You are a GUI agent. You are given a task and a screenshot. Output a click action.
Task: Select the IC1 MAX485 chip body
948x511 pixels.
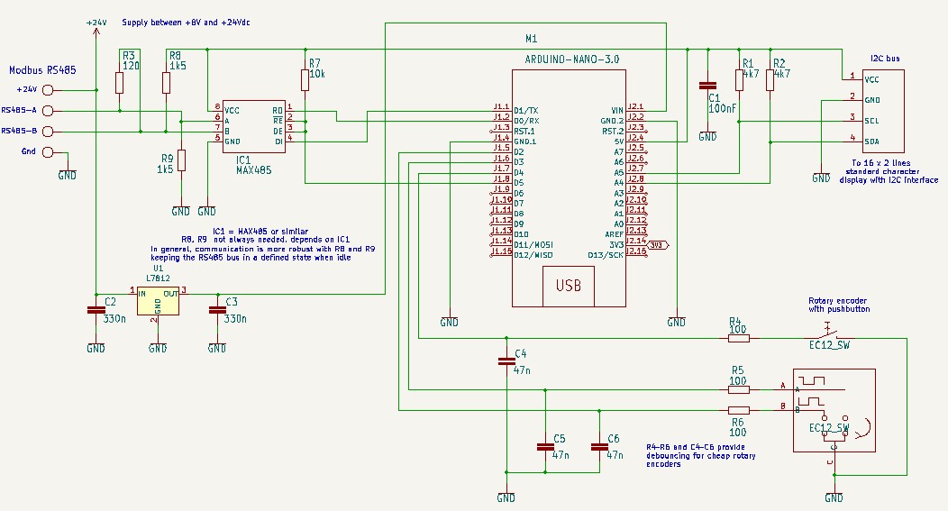point(254,126)
